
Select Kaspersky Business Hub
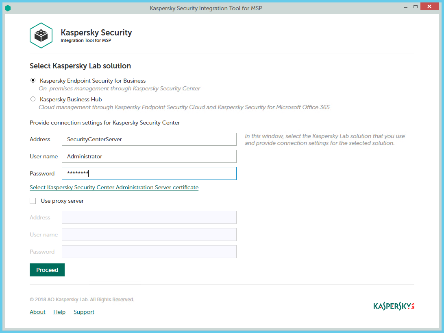click(33, 99)
